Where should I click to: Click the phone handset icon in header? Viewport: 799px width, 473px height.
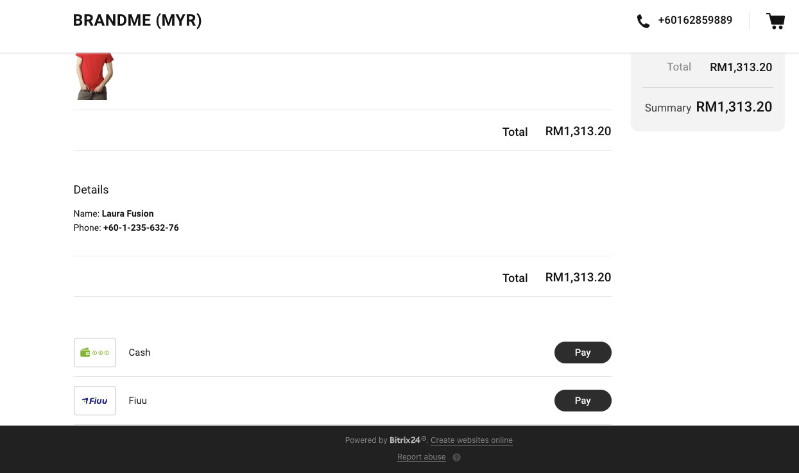tap(643, 21)
